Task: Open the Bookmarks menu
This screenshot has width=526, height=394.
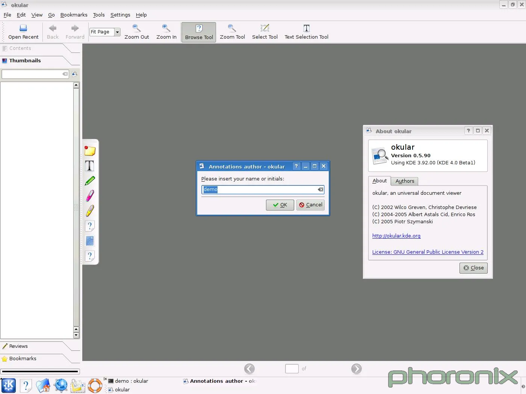Action: tap(74, 15)
